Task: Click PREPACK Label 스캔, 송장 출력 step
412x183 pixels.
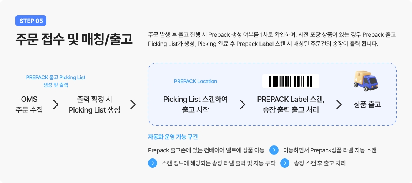Action: [x=291, y=105]
